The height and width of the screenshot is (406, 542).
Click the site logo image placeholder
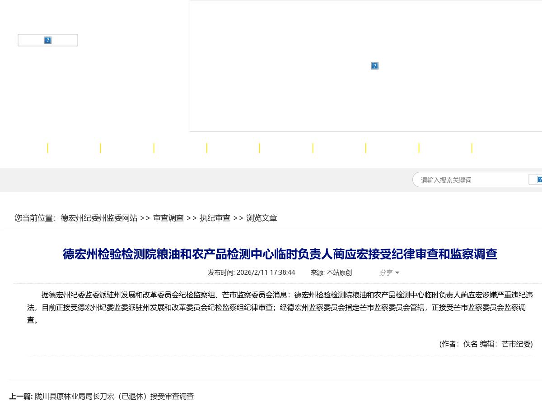pos(48,40)
